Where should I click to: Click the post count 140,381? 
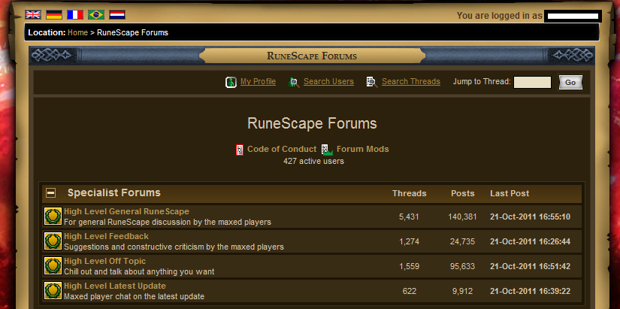(462, 217)
